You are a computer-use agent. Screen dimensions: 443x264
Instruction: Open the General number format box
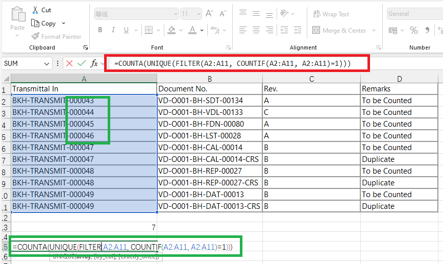coord(415,14)
